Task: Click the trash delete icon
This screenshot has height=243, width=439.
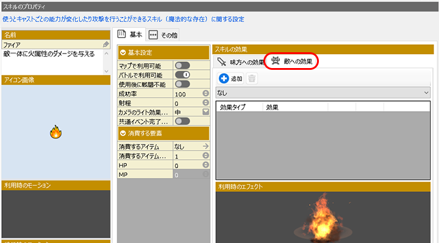Action: [251, 78]
